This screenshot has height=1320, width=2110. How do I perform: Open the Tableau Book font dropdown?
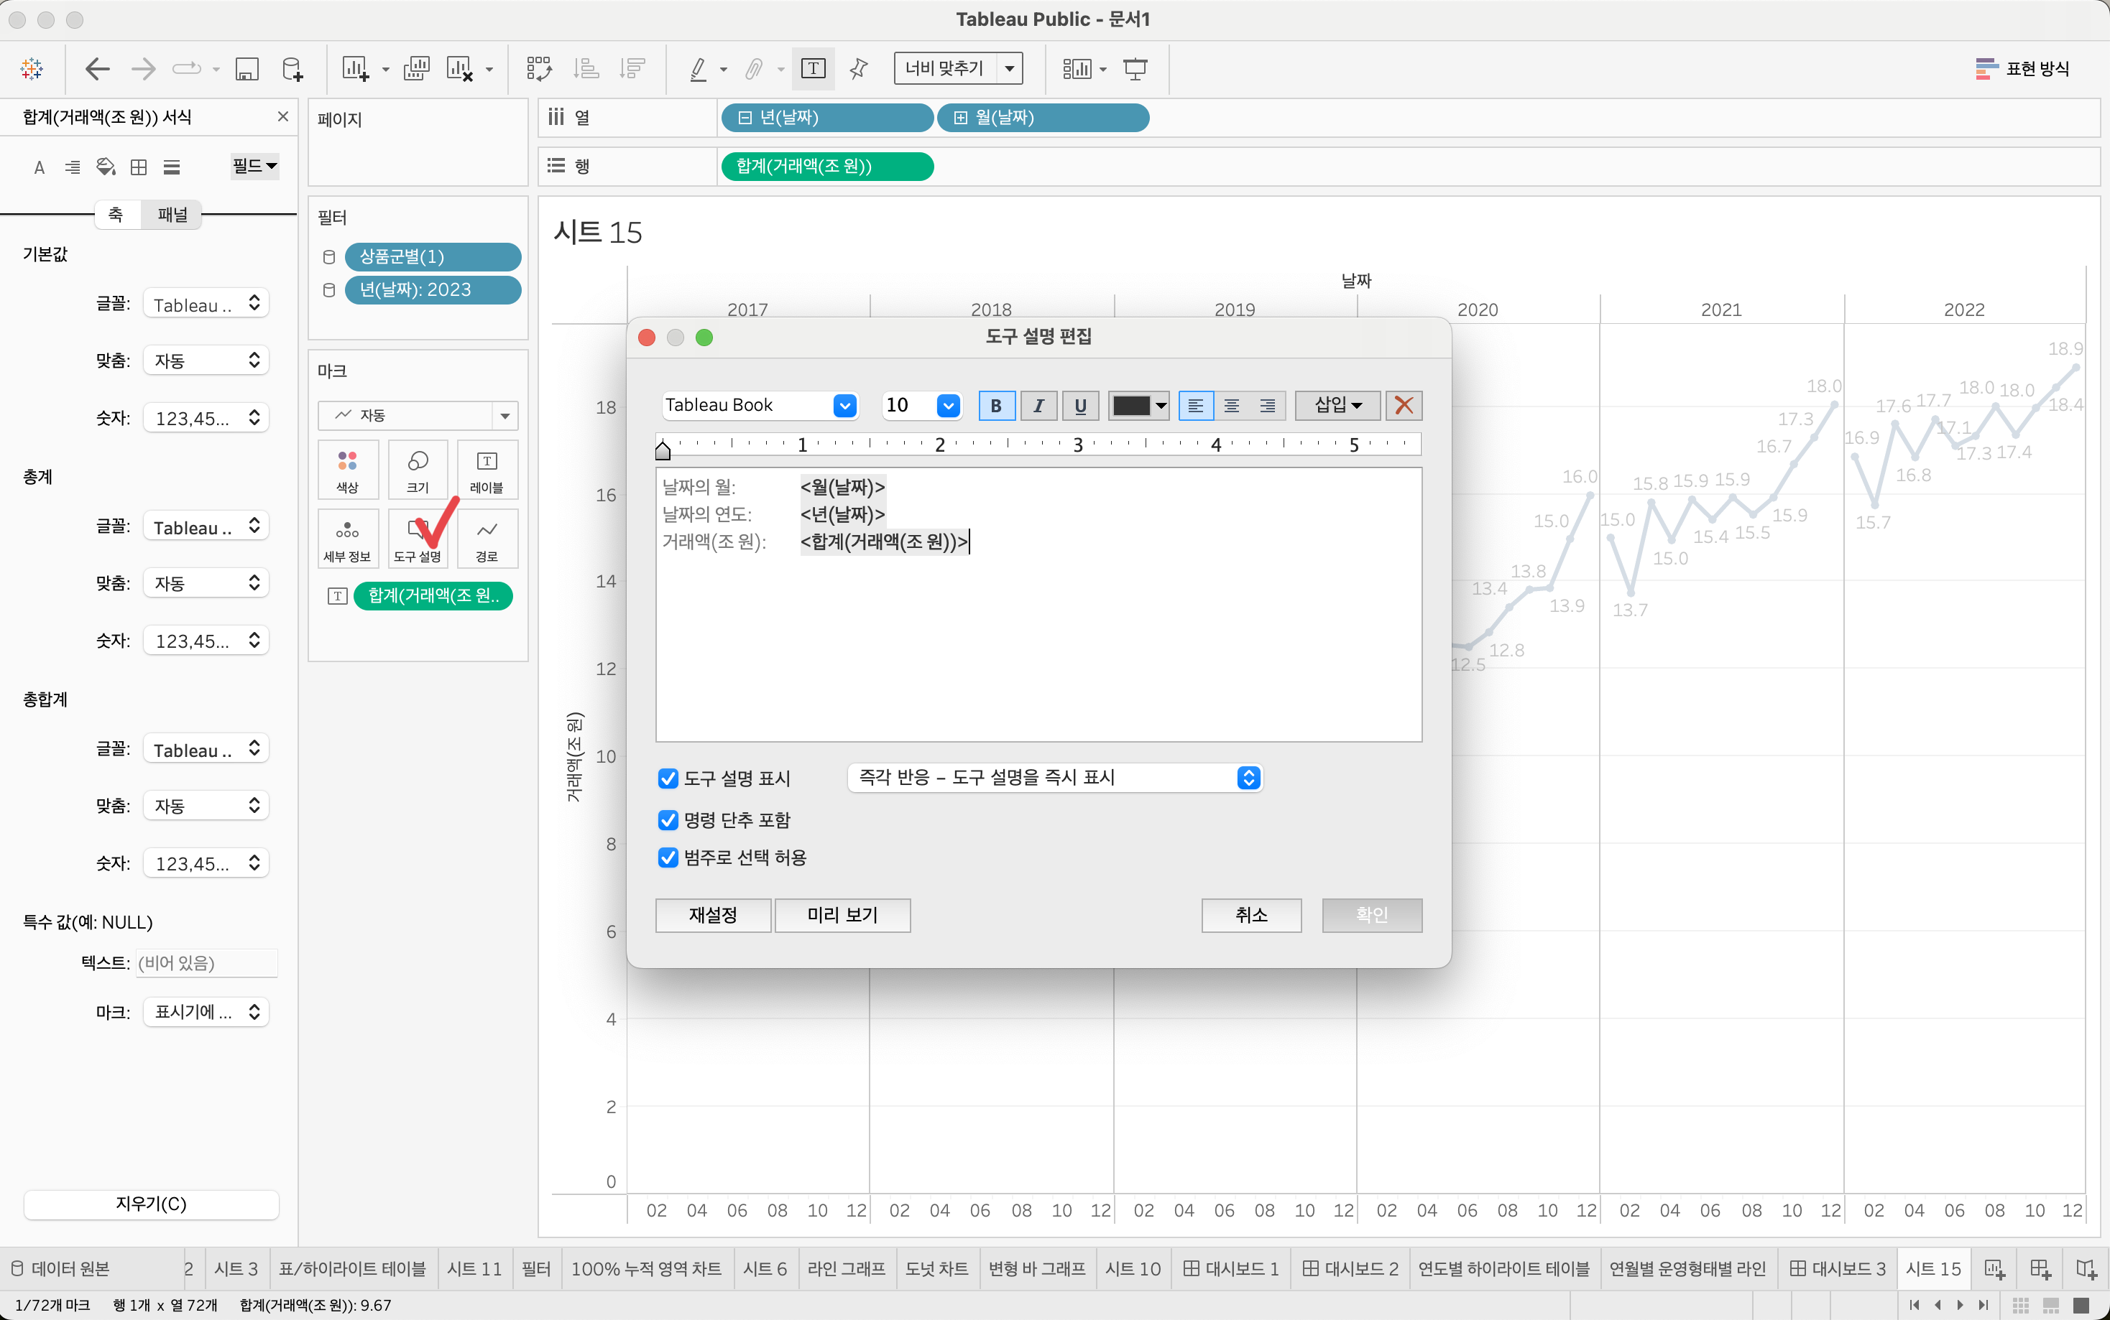pos(844,406)
